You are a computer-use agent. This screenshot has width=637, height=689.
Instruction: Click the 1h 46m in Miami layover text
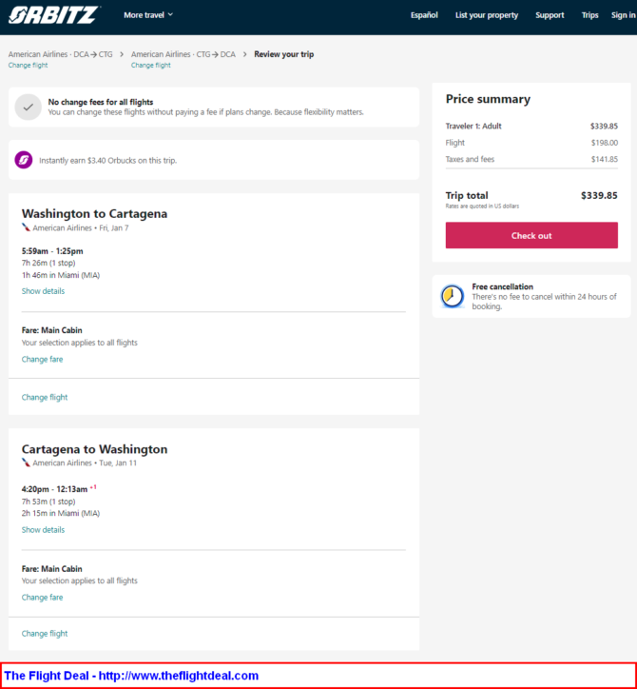pos(61,275)
